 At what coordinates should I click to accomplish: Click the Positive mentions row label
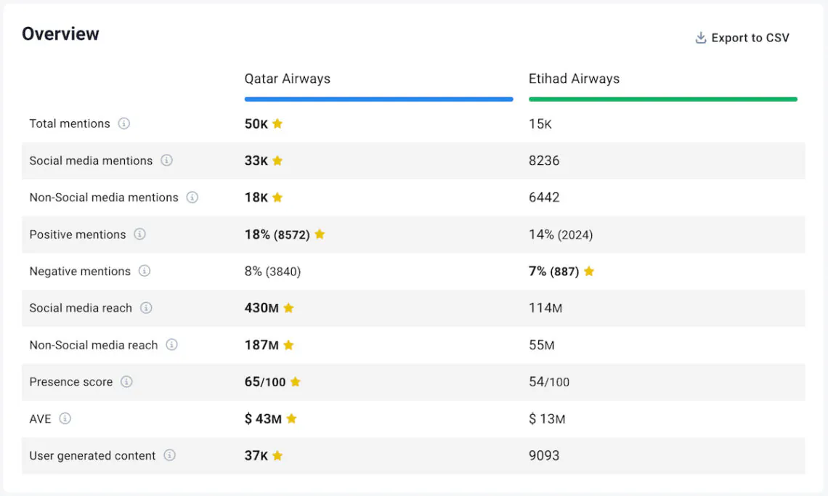coord(78,235)
